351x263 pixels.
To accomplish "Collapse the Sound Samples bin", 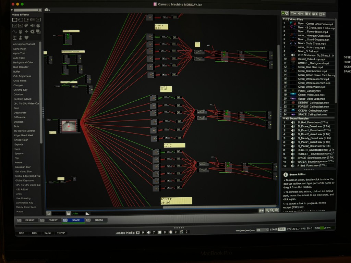I will click(x=284, y=118).
